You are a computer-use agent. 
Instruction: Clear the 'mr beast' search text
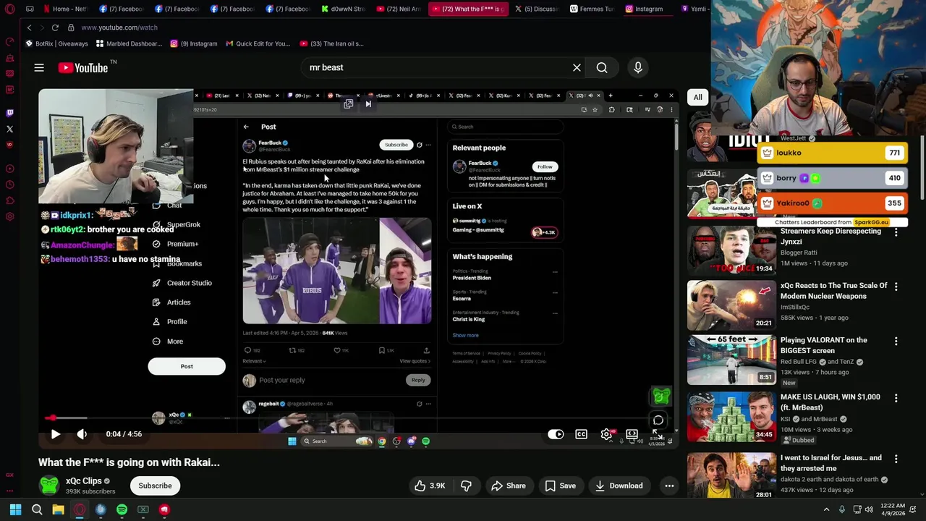click(577, 67)
